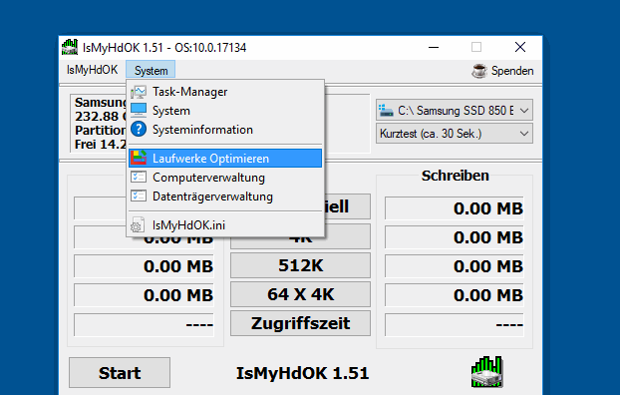Click the Task-Manager menu icon
The image size is (620, 395).
pyautogui.click(x=139, y=92)
